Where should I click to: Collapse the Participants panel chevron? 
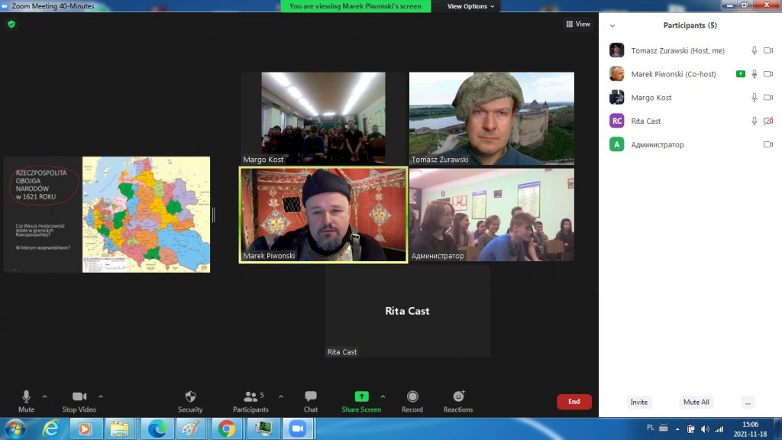click(x=612, y=25)
